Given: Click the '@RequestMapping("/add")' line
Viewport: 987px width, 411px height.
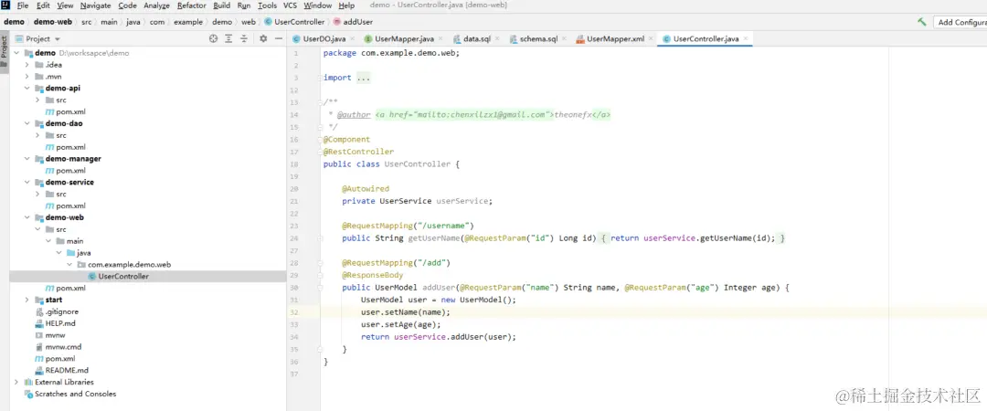Looking at the screenshot, I should (x=397, y=262).
